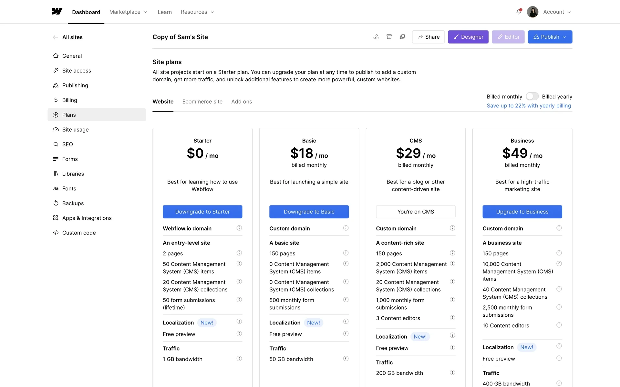Toggle billing between monthly and yearly
Screen dimensions: 620x387
[532, 96]
